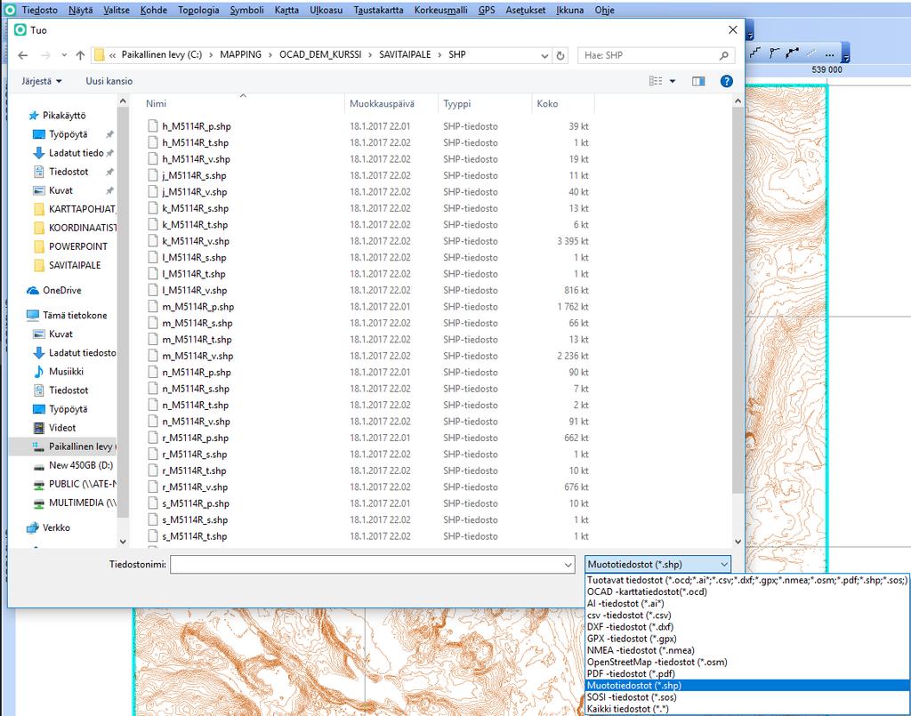Select the curve tool with circle handle
Screen dimensions: 911x716
[774, 53]
